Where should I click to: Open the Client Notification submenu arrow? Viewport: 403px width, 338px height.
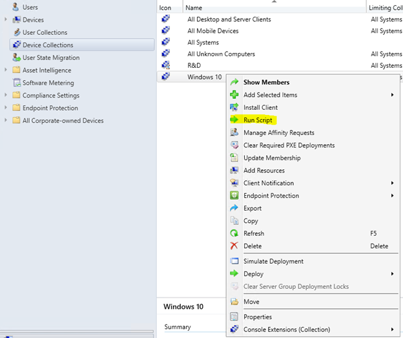pos(392,183)
